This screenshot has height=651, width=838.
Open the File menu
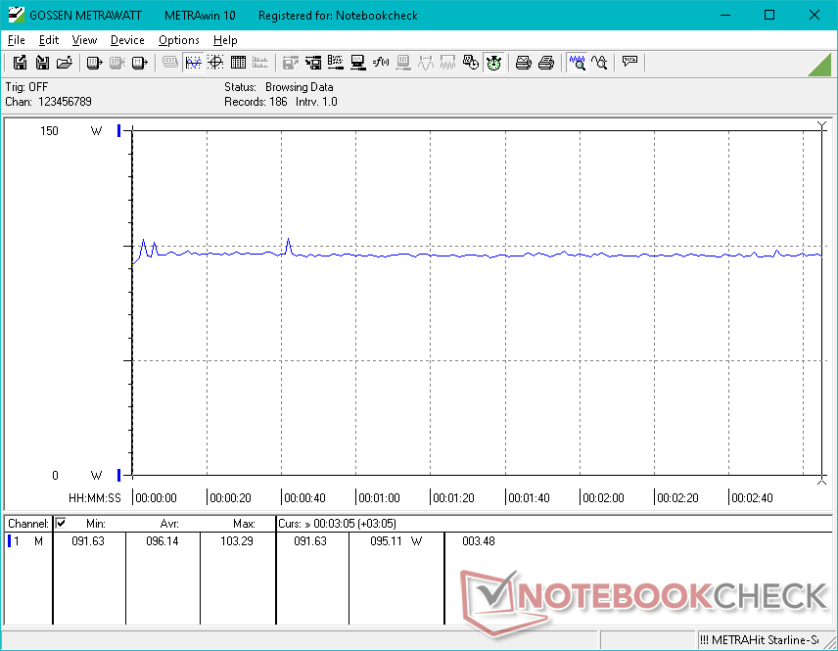pyautogui.click(x=16, y=40)
